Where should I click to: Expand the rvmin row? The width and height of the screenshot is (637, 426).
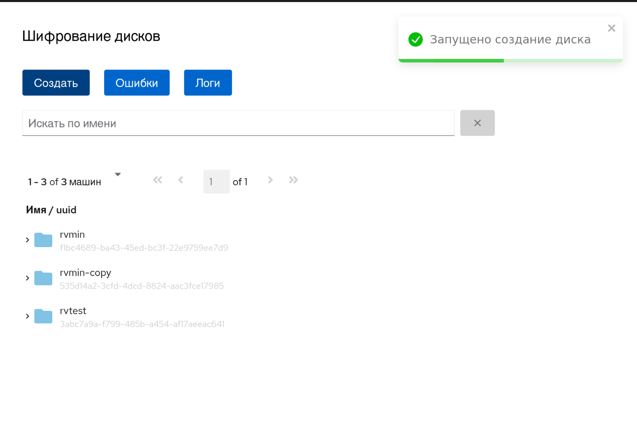[x=28, y=240]
